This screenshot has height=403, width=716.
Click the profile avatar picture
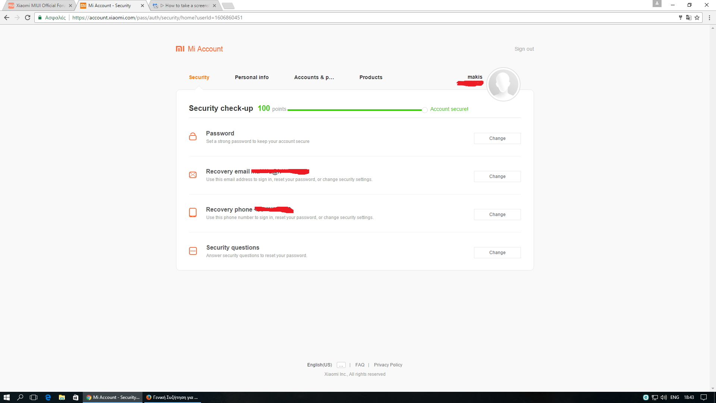(503, 84)
